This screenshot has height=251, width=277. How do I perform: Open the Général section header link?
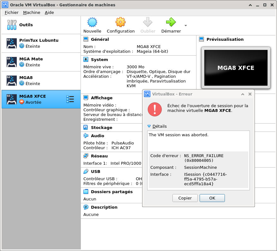tap(100, 39)
